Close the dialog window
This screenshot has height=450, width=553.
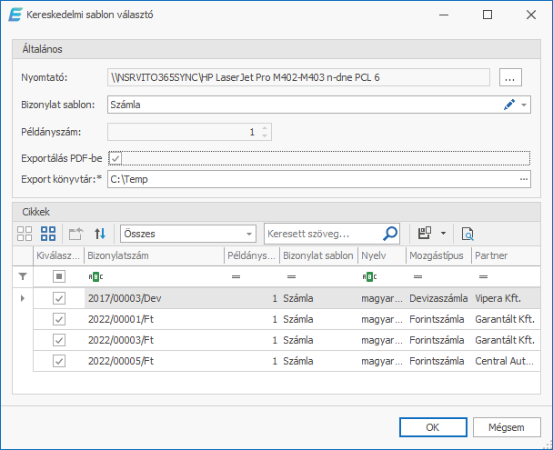click(x=531, y=15)
